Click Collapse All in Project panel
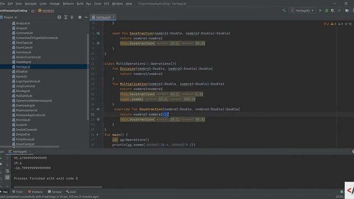354x199 pixels. point(72,17)
